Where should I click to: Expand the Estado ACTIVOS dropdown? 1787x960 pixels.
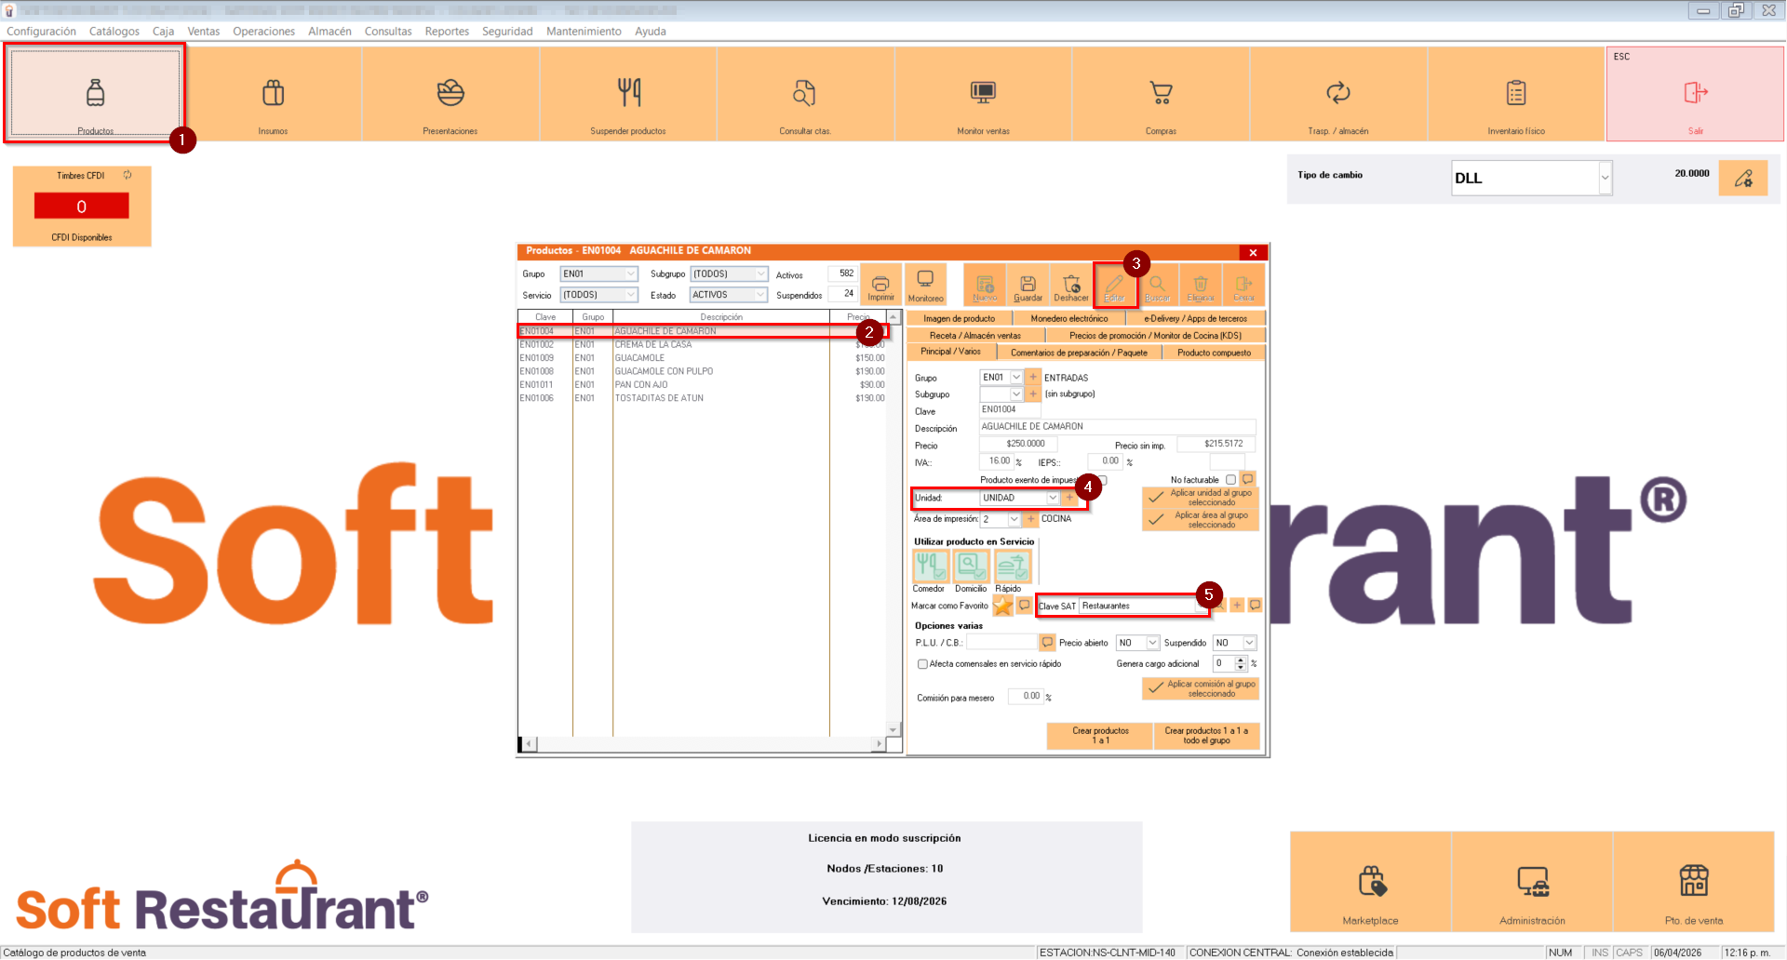click(x=760, y=295)
